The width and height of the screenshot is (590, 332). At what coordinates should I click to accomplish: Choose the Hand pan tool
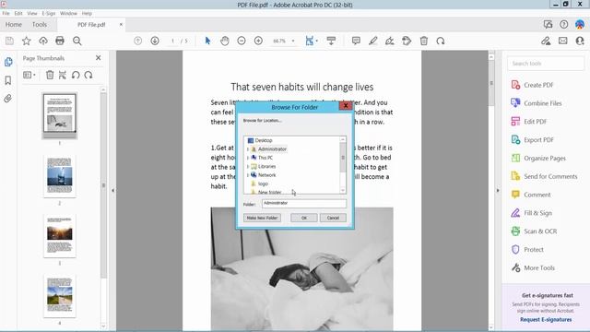(x=225, y=41)
